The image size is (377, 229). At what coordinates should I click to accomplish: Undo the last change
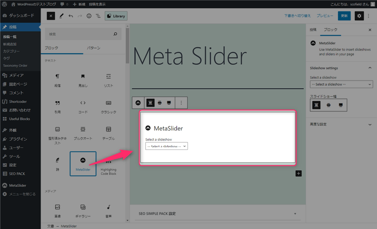pyautogui.click(x=70, y=16)
